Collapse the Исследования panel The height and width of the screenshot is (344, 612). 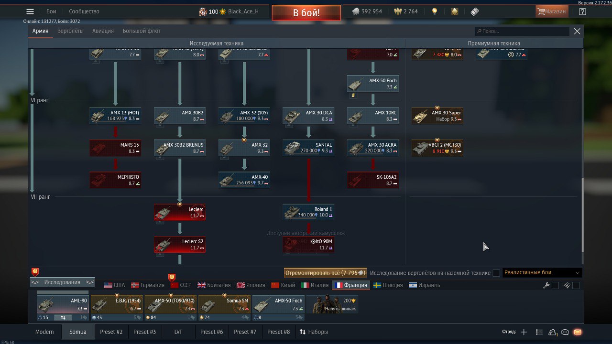63,282
